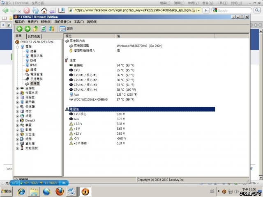The image size is (263, 197).
Task: Expand the 效能測試 tree node
Action: coord(17,149)
